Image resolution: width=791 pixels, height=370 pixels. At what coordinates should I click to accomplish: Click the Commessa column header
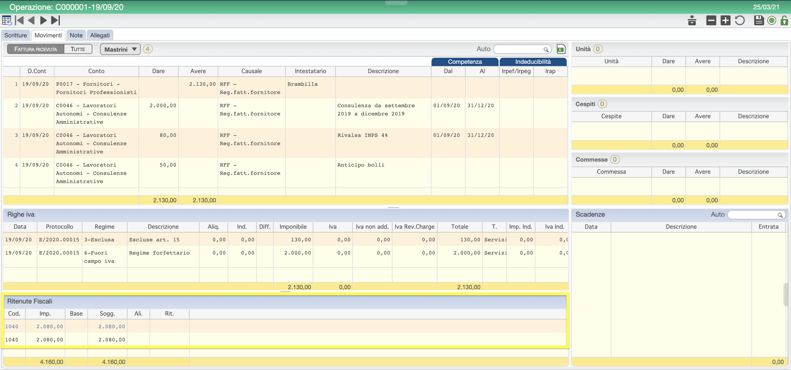[611, 172]
